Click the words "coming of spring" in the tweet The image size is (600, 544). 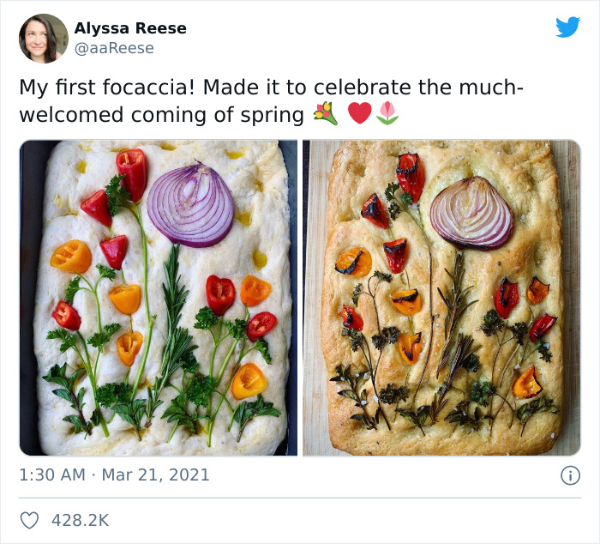click(218, 115)
